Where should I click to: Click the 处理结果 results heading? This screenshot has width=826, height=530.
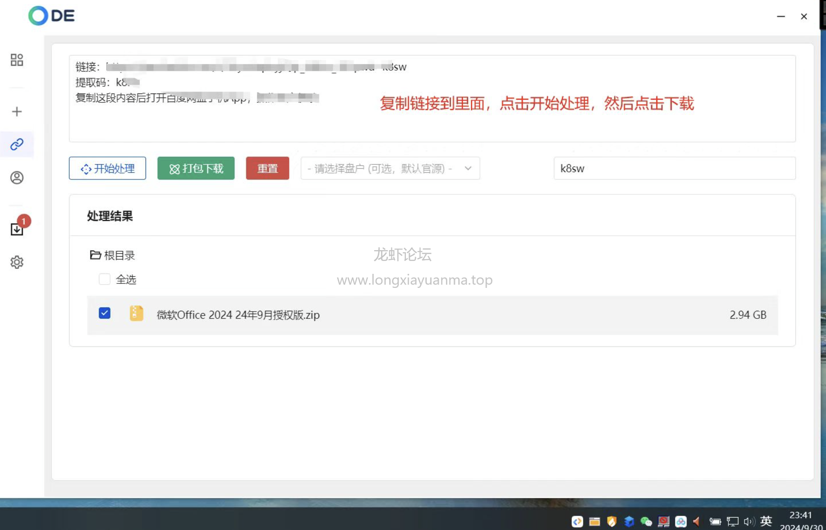pyautogui.click(x=110, y=216)
